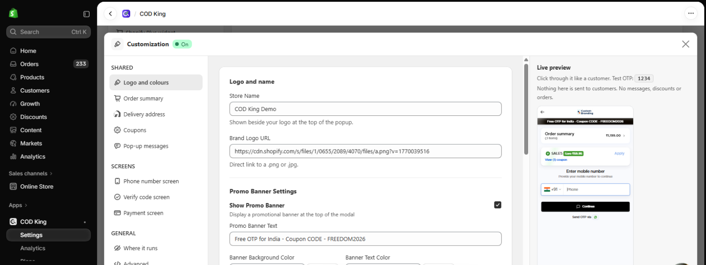Screen dimensions: 706x265
Task: Uncheck the Show Promo Banner checkbox
Action: pos(498,205)
